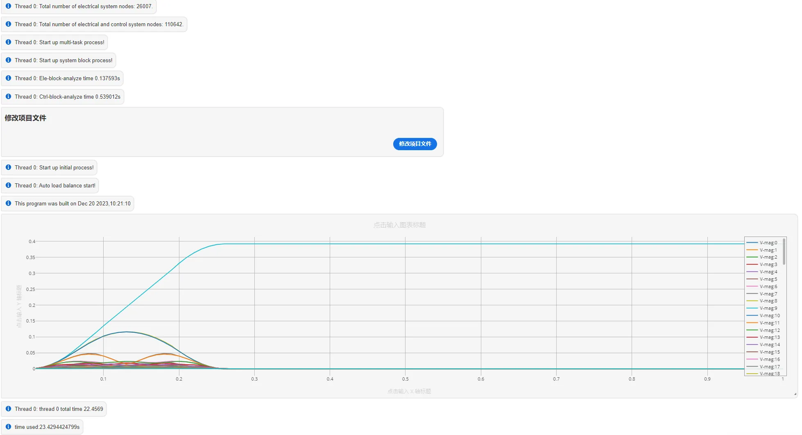Click info icon beside electrical system nodes message
Image resolution: width=802 pixels, height=435 pixels.
(x=8, y=6)
